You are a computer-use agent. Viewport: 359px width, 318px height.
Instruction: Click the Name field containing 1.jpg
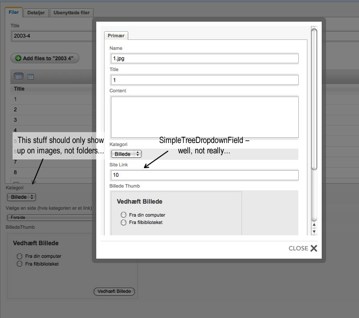205,58
